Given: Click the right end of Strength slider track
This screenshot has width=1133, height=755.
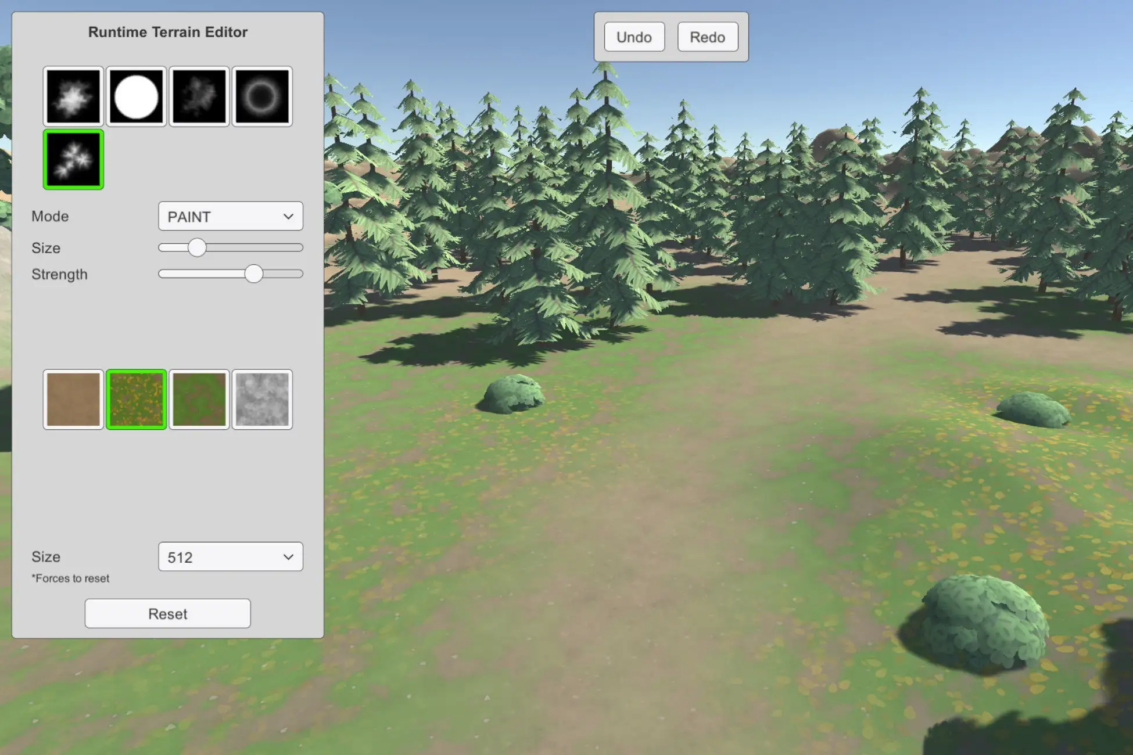Looking at the screenshot, I should 299,274.
